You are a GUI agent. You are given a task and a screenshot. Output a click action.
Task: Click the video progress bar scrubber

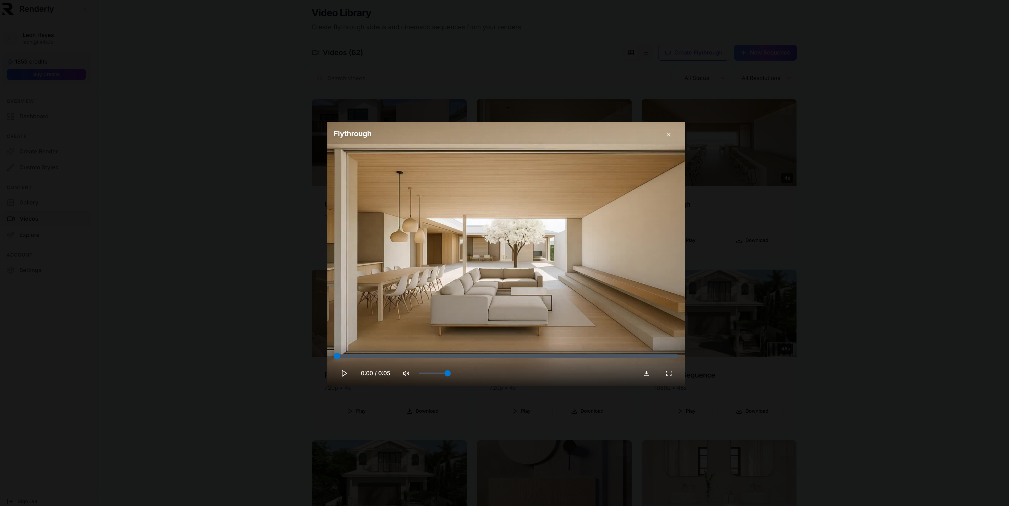(x=337, y=356)
